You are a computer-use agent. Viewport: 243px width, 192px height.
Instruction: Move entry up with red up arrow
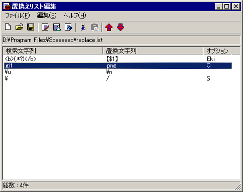pyautogui.click(x=109, y=27)
